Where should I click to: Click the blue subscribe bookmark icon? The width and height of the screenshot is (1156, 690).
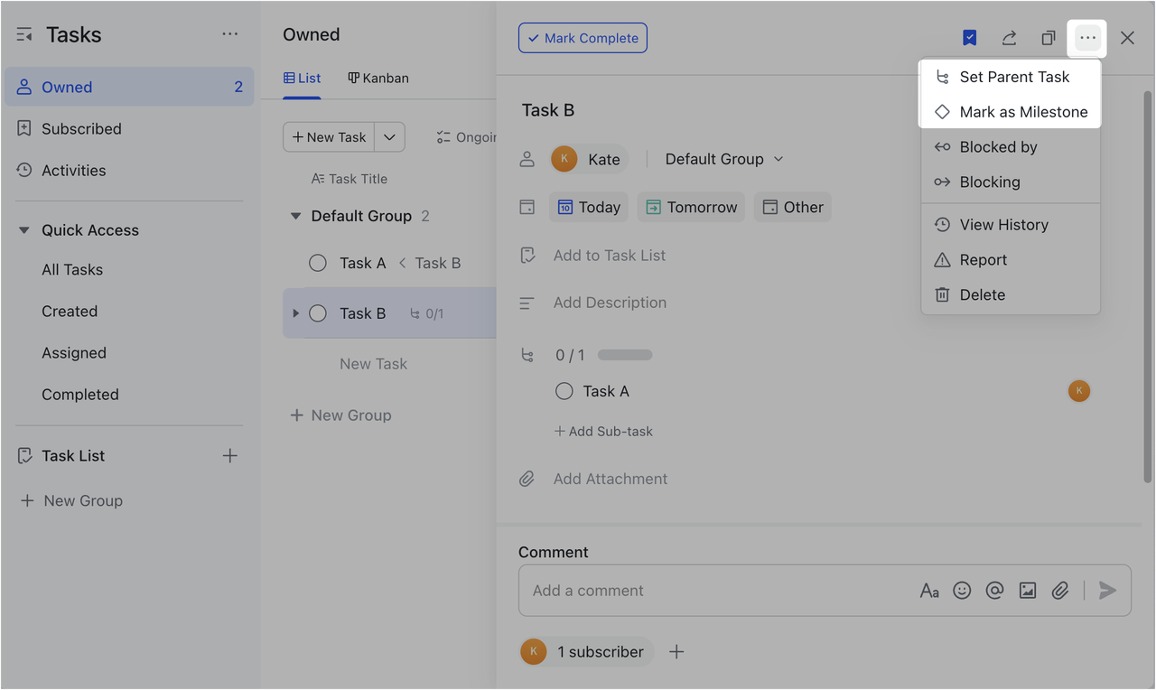(x=969, y=38)
